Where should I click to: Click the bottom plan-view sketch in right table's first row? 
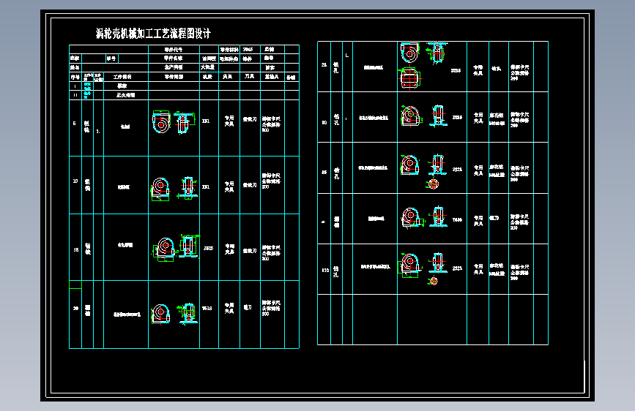[x=411, y=78]
